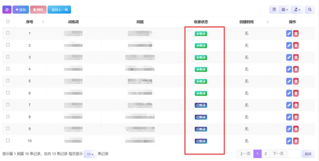Check the checkbox for row 2
Viewport: 319px width, 161px height.
(x=8, y=45)
